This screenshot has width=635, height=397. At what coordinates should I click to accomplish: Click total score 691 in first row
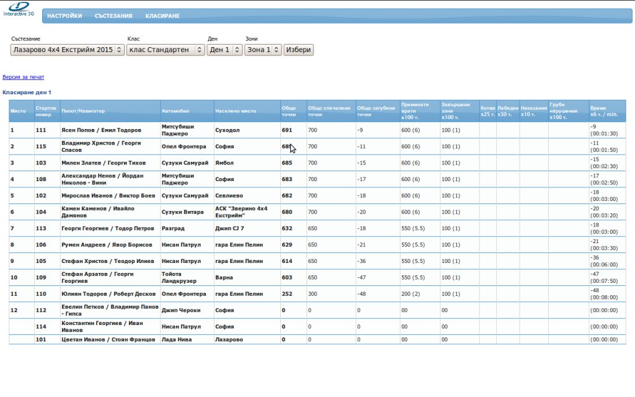(x=286, y=130)
